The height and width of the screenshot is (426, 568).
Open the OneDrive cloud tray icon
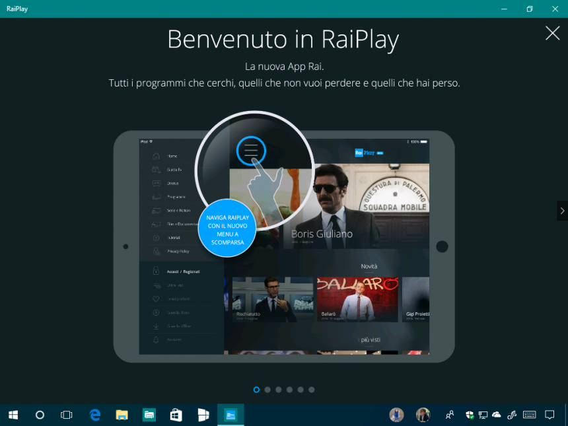click(x=497, y=415)
